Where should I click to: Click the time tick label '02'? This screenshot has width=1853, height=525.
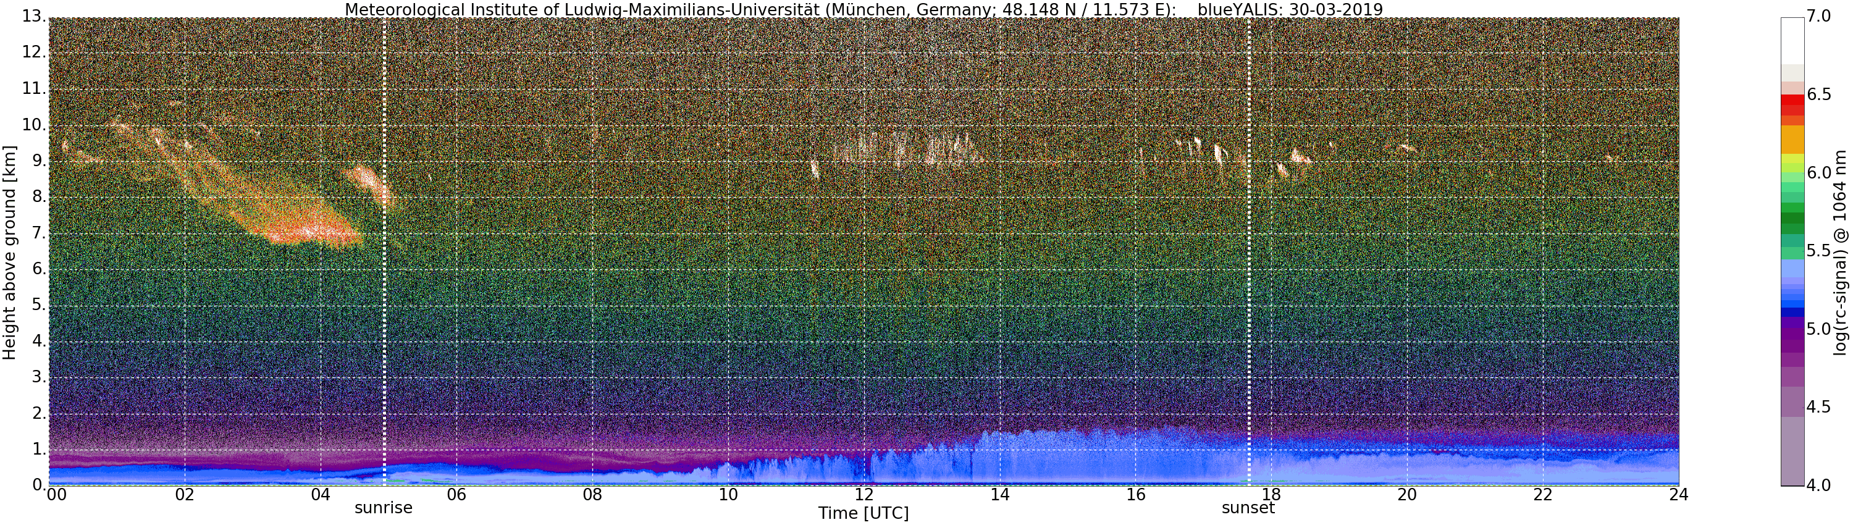185,495
